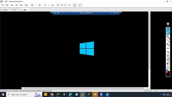
Task: Toggle the console view button
Action: (75, 5)
